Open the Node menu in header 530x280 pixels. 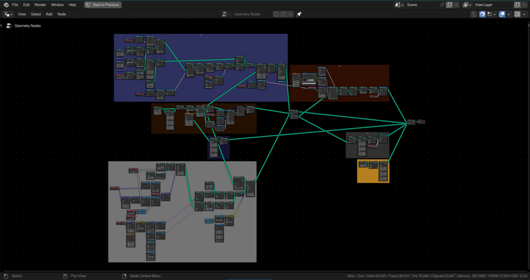(x=62, y=14)
